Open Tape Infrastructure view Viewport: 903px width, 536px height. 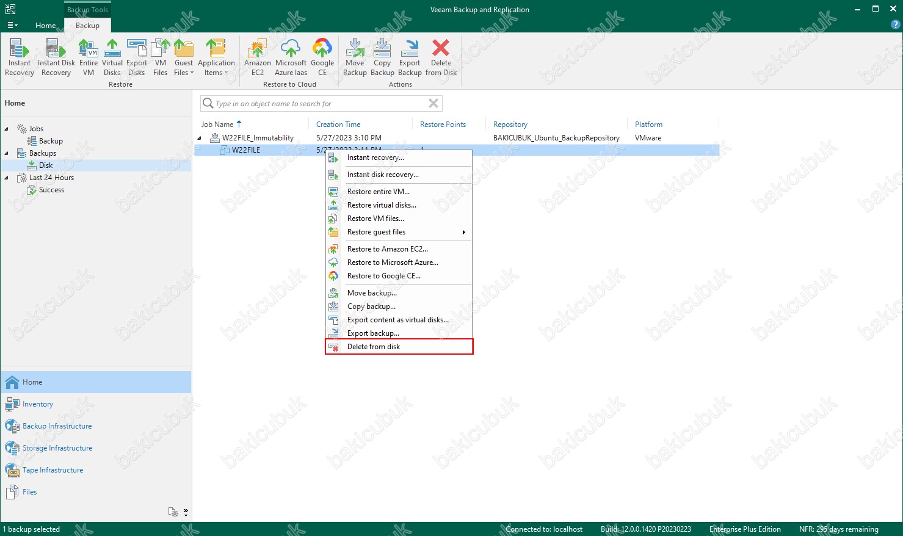pyautogui.click(x=96, y=470)
